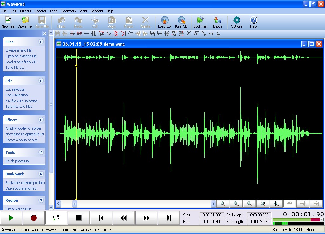
Task: Click the stacked lines icon after VST
Action: 218,33
